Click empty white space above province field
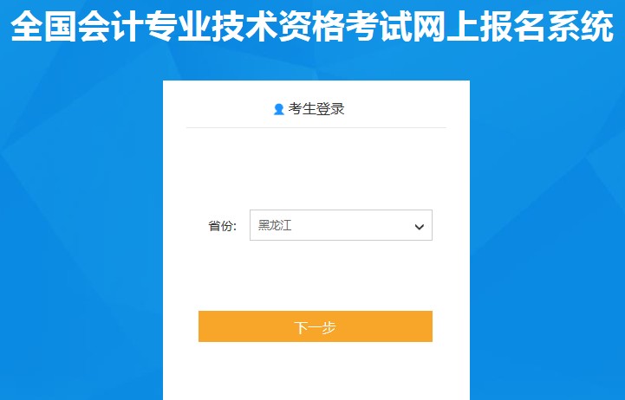 [x=316, y=169]
